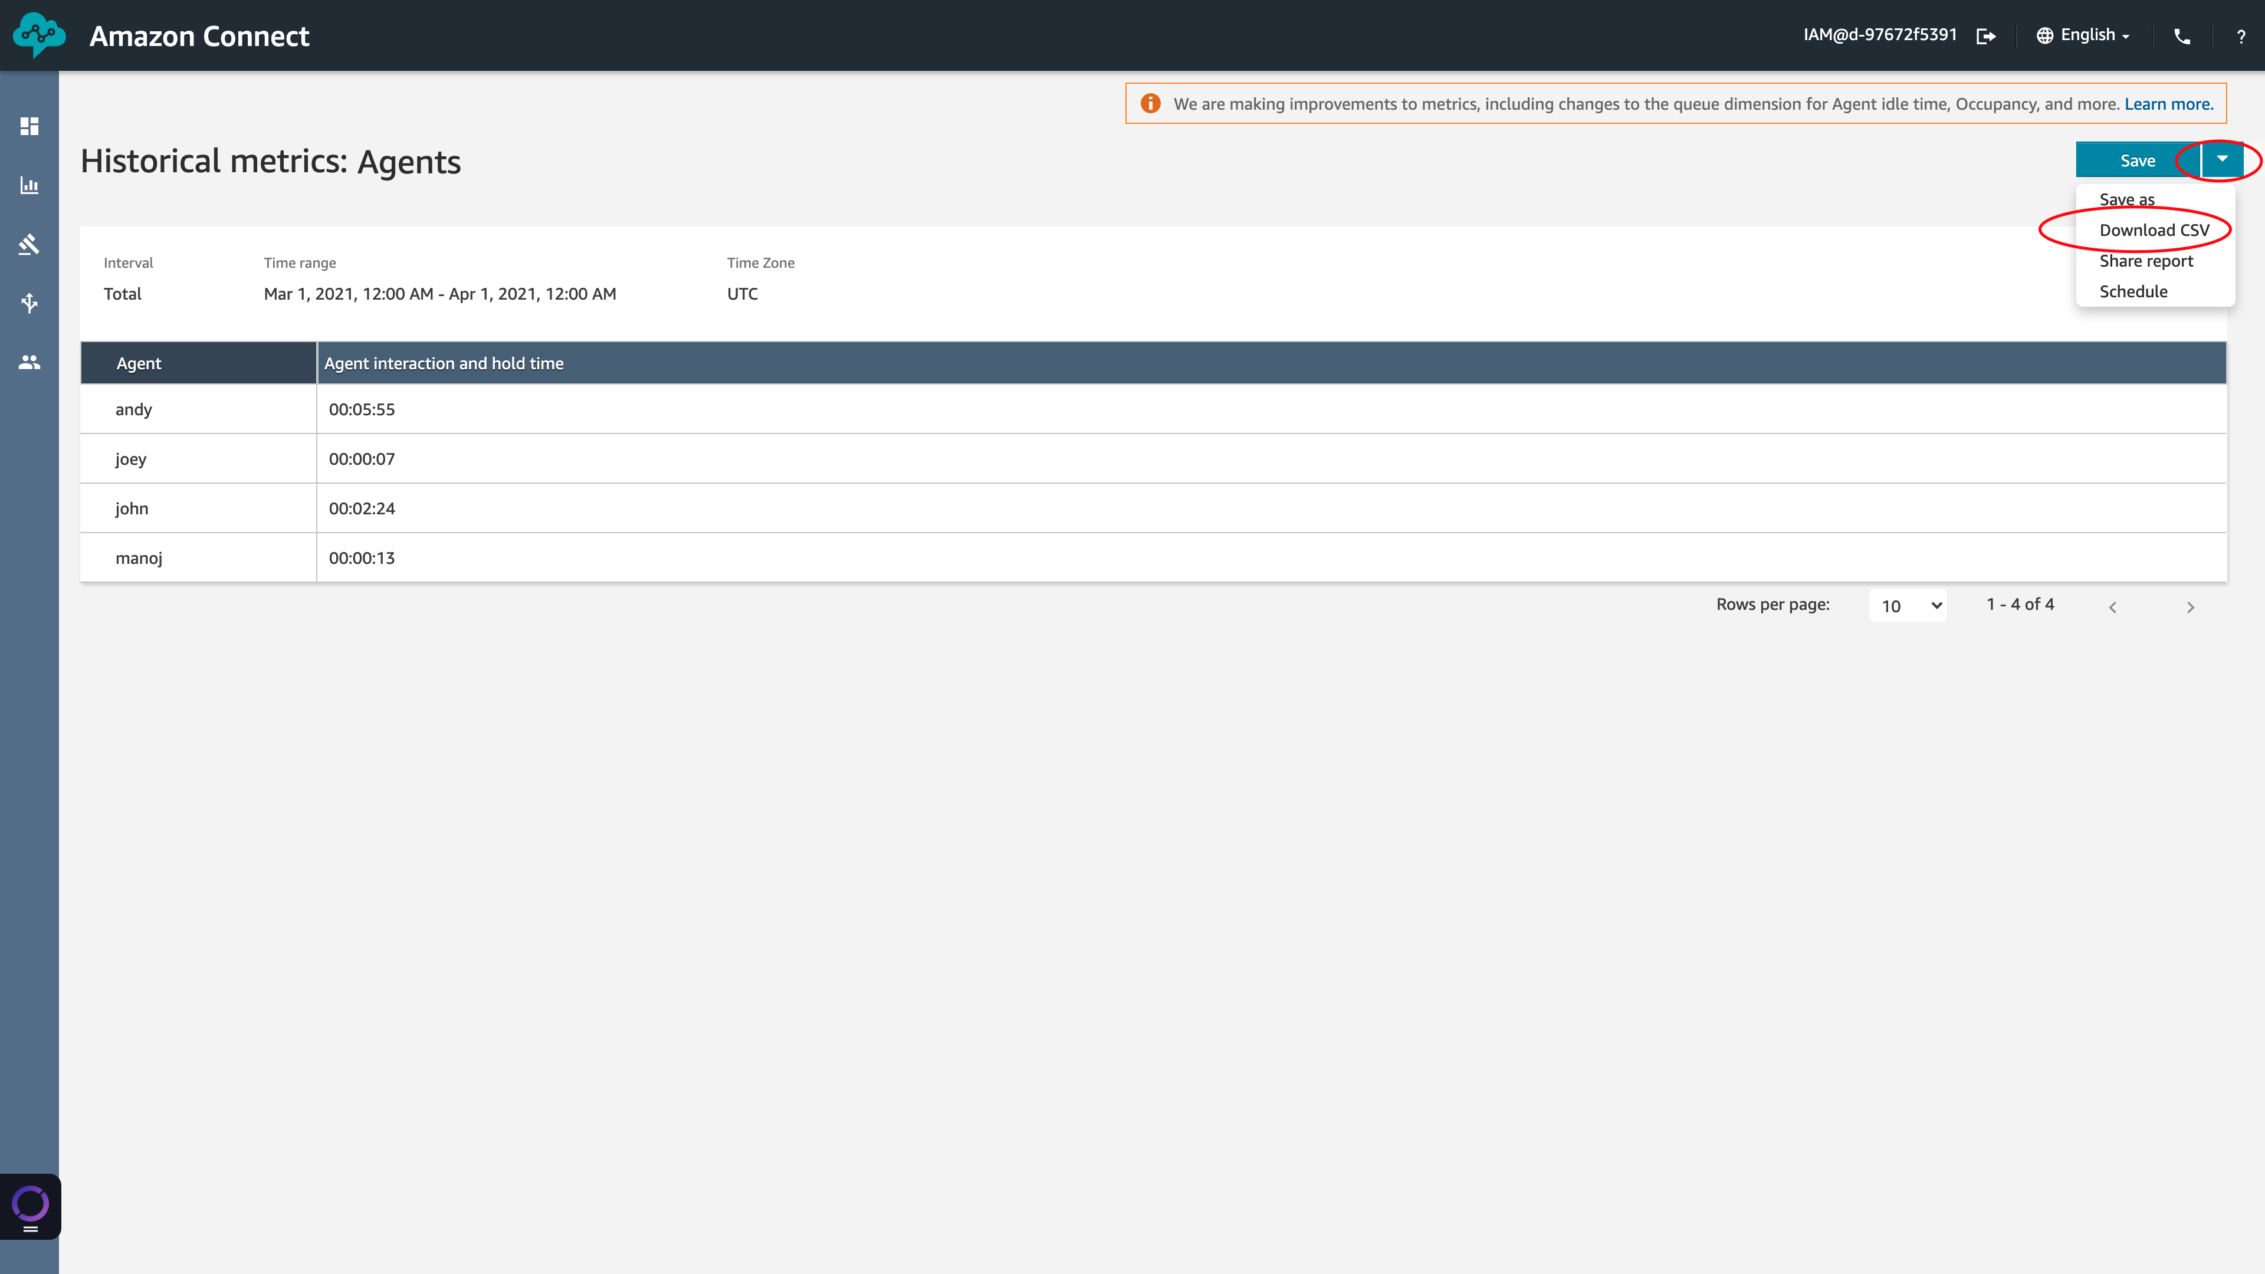Open the Rows per page dropdown
Viewport: 2265px width, 1274px height.
[x=1907, y=605]
